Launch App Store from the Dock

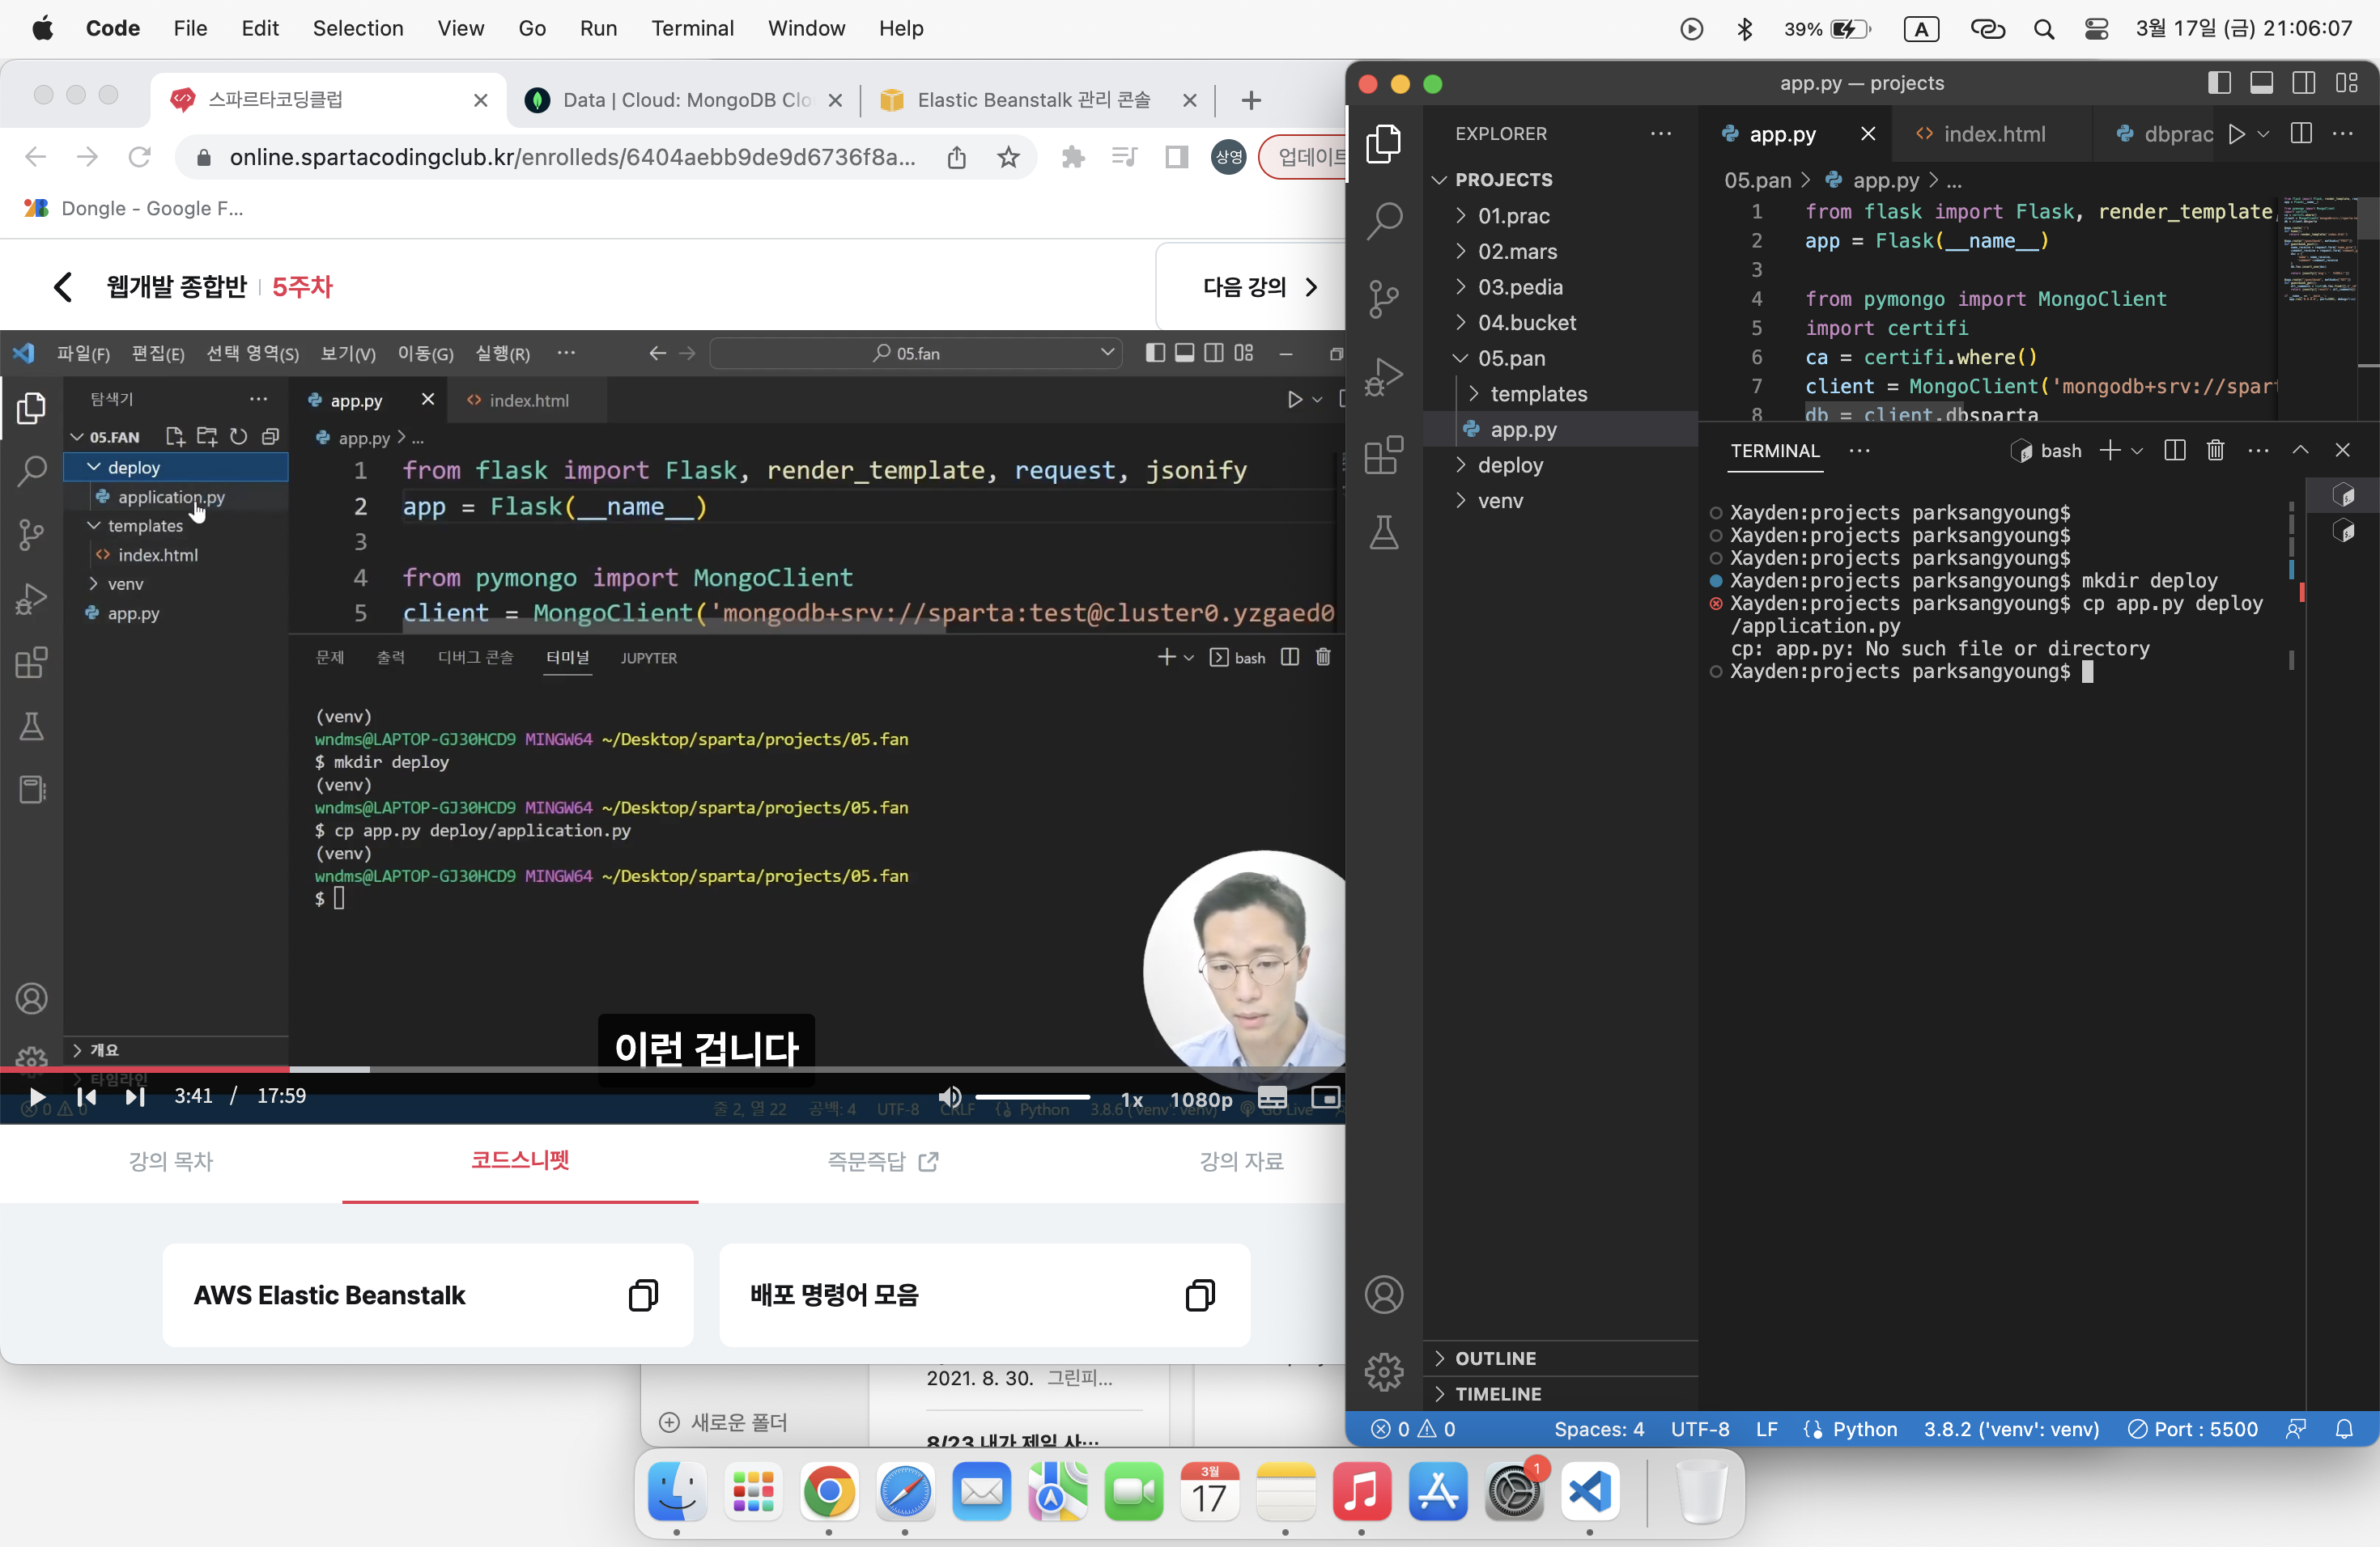point(1438,1492)
